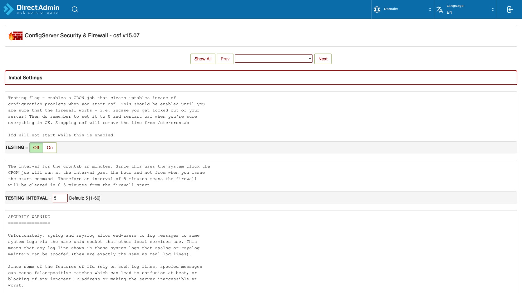Click the Prev button
The image size is (522, 293).
[225, 59]
